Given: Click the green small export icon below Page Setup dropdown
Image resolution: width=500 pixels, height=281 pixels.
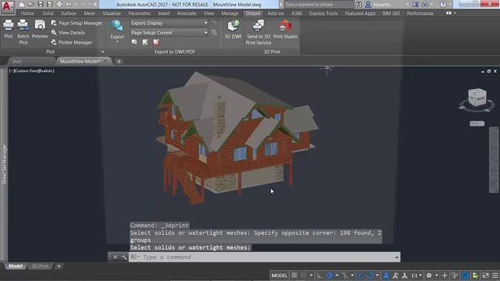Looking at the screenshot, I should (145, 42).
